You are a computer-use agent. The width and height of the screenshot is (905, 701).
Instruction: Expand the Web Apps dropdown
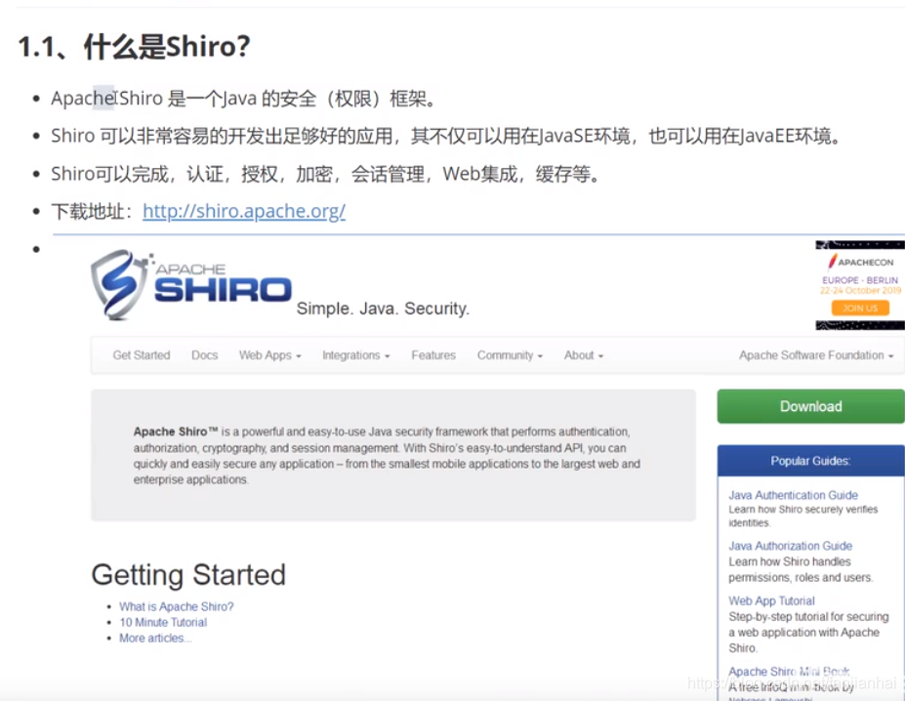coord(267,355)
